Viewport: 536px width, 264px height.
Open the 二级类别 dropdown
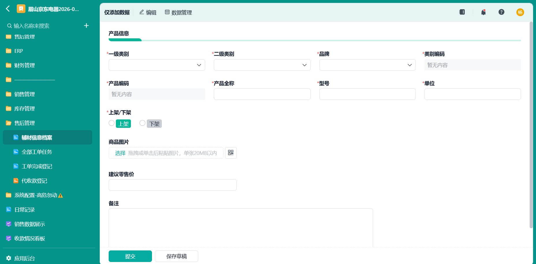tap(262, 65)
